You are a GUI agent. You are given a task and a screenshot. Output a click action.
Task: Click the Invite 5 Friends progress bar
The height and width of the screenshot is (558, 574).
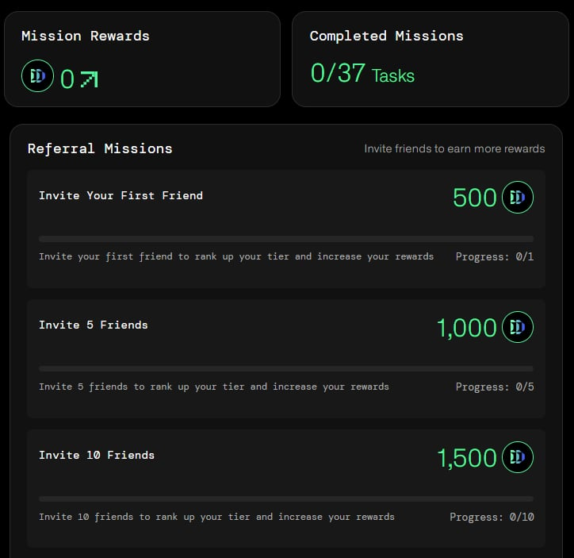pyautogui.click(x=286, y=369)
